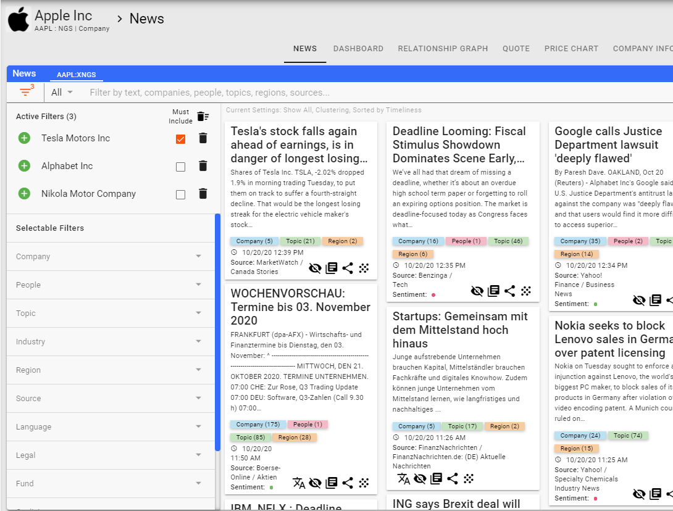Hide the WOCHENVORSCHAU article

pos(315,483)
